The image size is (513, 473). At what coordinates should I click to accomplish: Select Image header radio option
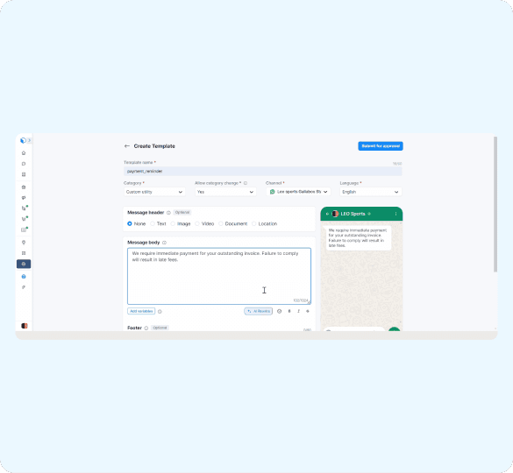coord(173,223)
